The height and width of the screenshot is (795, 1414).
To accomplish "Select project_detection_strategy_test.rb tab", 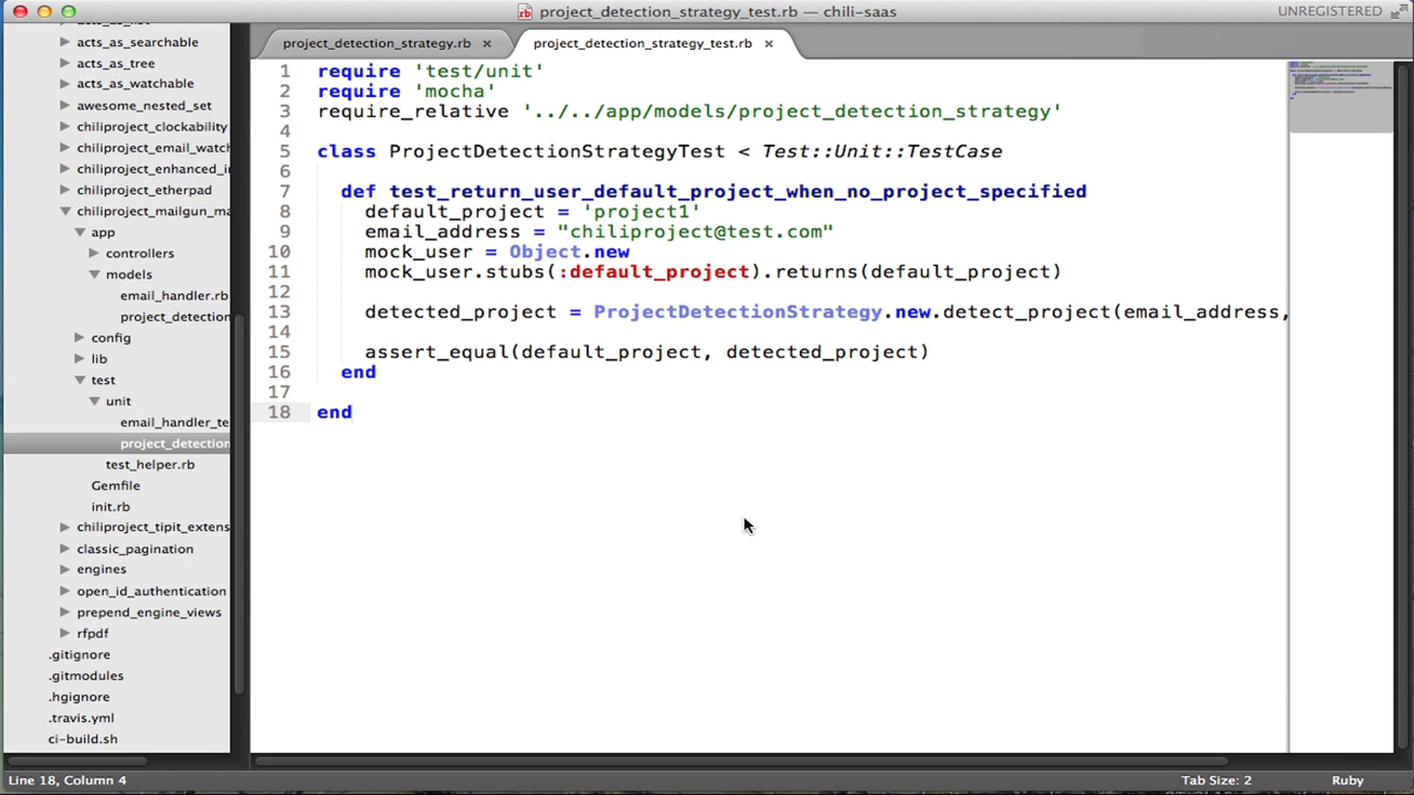I will coord(643,44).
